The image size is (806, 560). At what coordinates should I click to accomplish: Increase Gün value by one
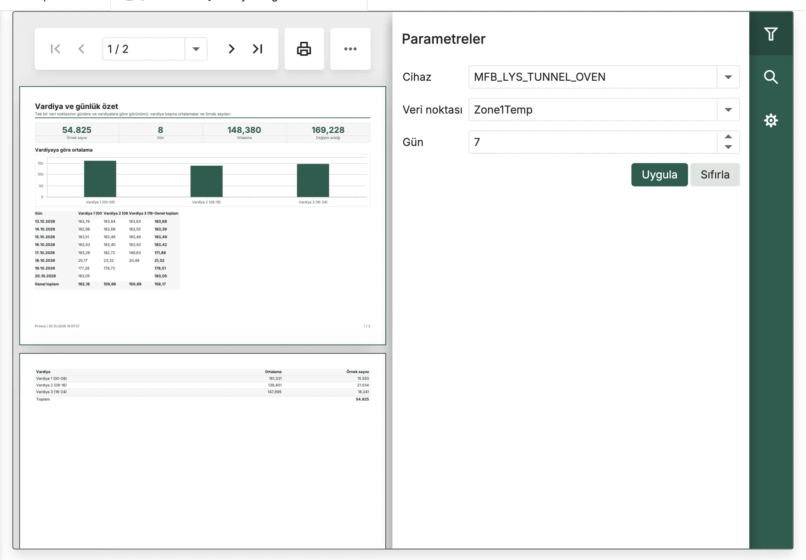click(x=728, y=137)
